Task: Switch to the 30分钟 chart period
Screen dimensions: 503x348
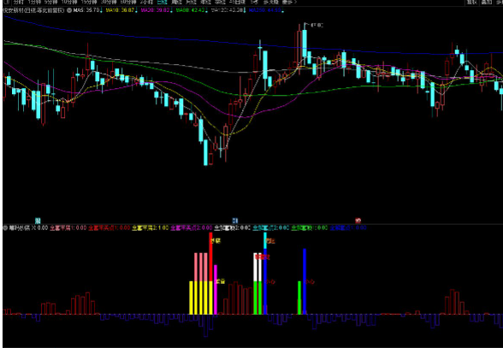Action: [109, 3]
